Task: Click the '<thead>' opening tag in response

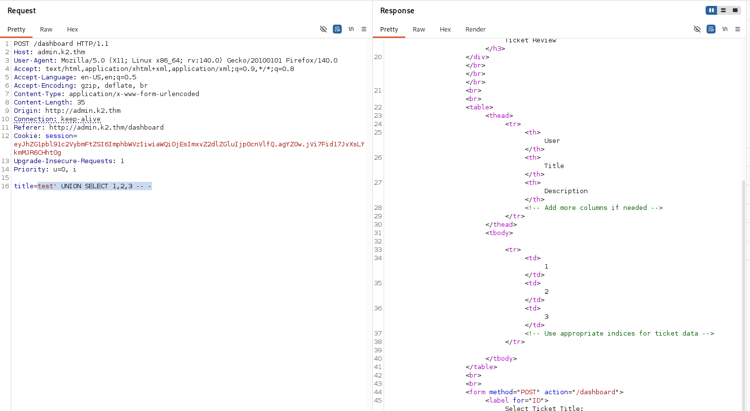Action: click(499, 115)
